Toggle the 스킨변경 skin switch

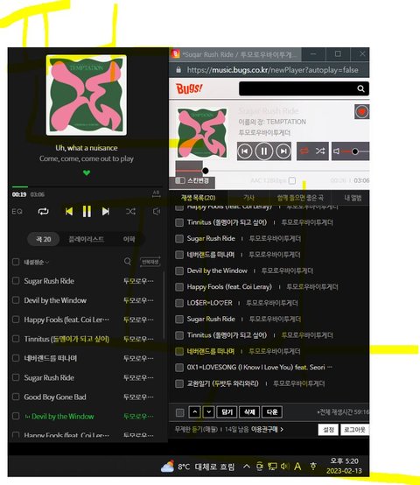click(180, 180)
